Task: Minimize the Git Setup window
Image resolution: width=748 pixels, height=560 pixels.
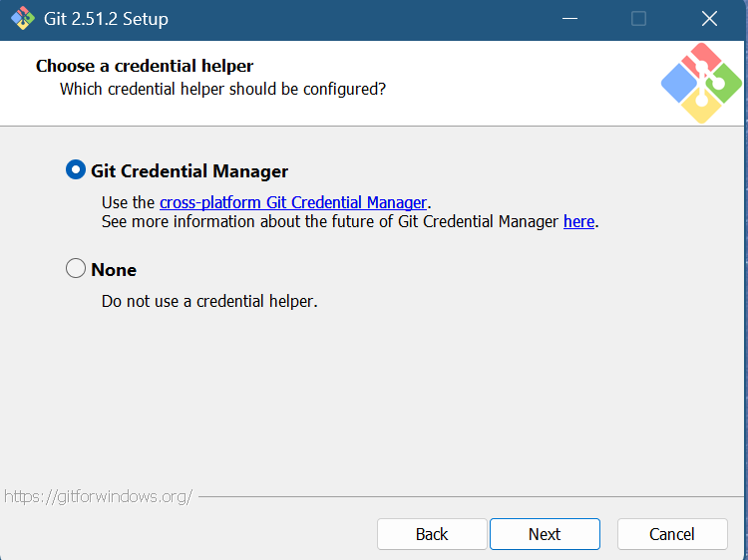Action: click(569, 19)
